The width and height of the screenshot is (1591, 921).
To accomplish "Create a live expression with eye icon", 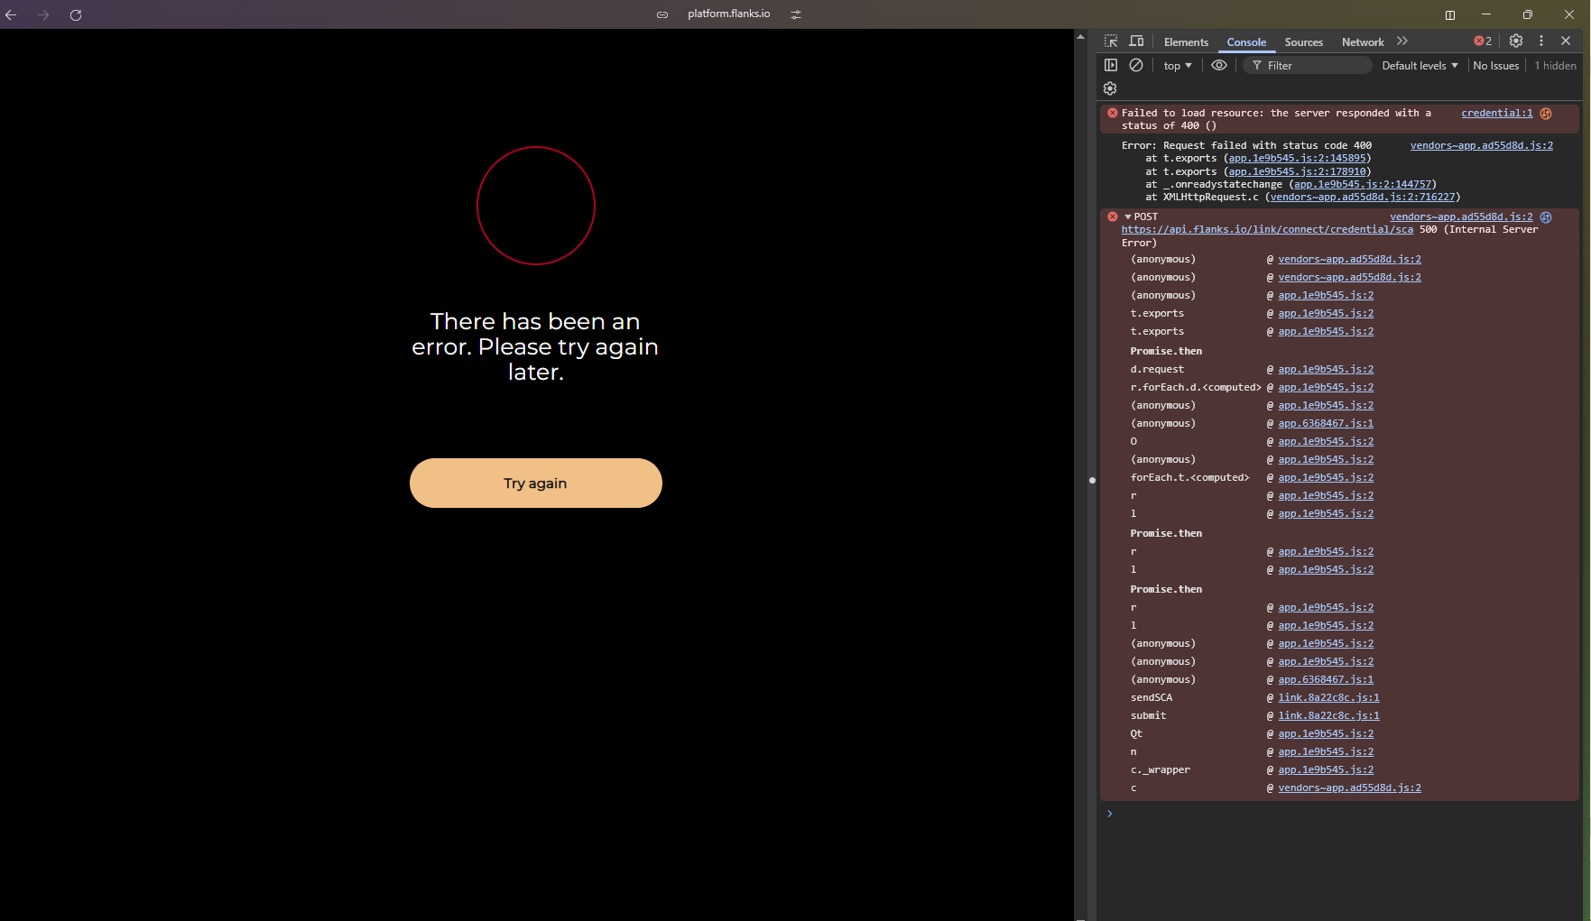I will 1219,65.
